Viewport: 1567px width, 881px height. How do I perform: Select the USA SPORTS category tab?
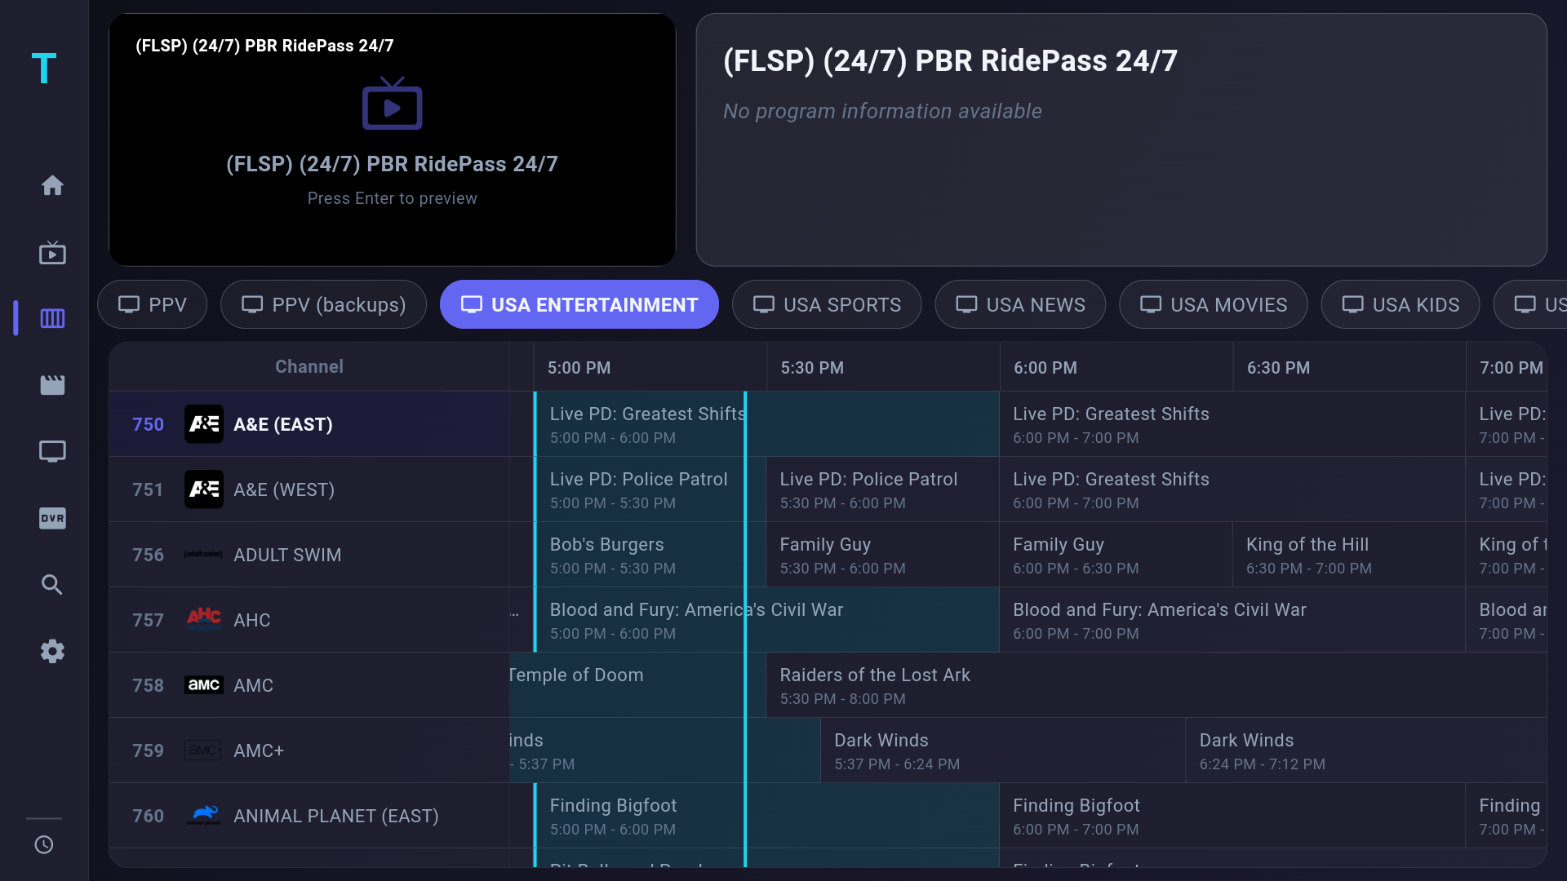click(827, 304)
